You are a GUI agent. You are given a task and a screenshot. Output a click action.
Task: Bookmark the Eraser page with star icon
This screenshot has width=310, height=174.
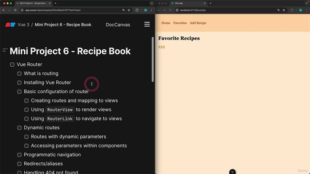pyautogui.click(x=129, y=10)
